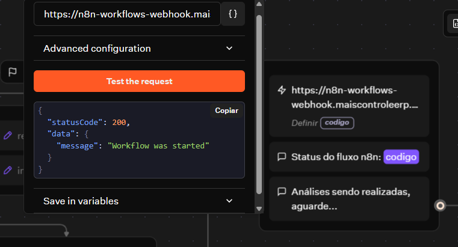Viewport: 458px width, 247px height.
Task: Click the speech bubble icon beside Análises sendo realizadas
Action: tap(281, 192)
